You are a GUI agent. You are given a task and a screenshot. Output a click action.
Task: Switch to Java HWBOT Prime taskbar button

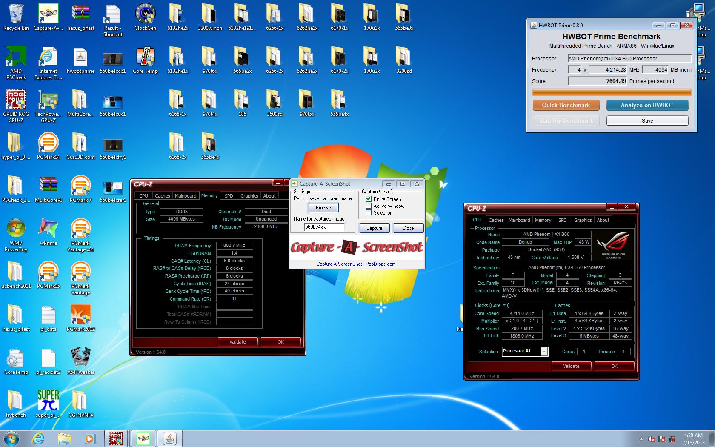[x=170, y=438]
